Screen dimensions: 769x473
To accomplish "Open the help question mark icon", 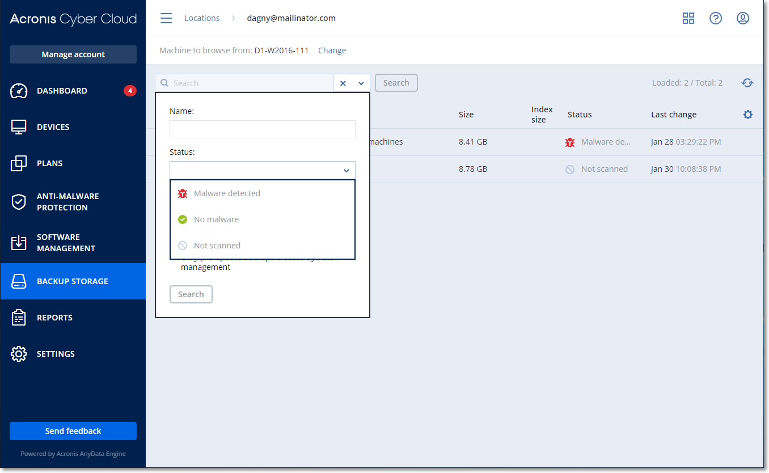I will (716, 18).
